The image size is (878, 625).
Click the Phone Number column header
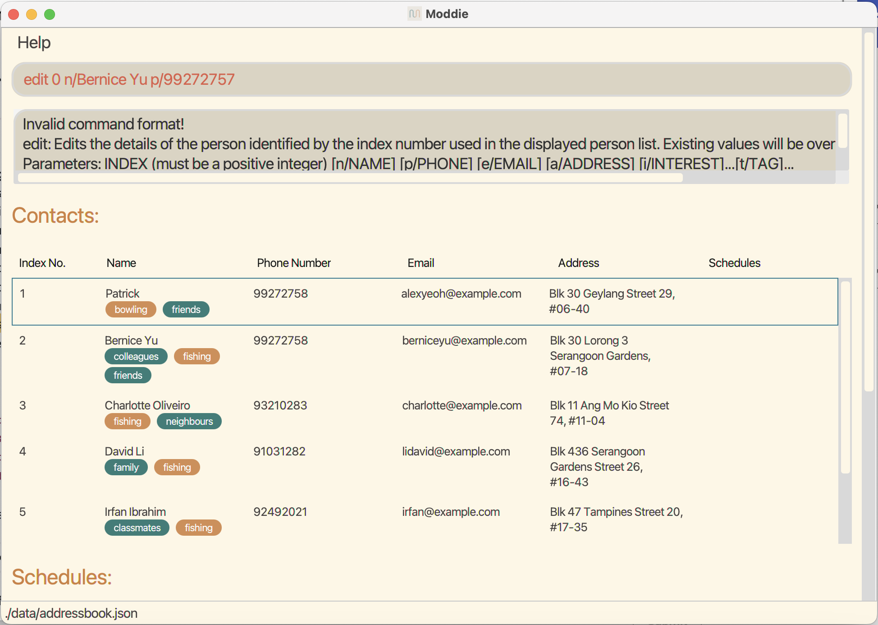[293, 263]
